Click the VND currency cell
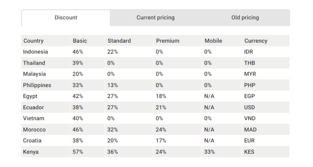Viewport: 313px width, 167px height. pos(266,118)
